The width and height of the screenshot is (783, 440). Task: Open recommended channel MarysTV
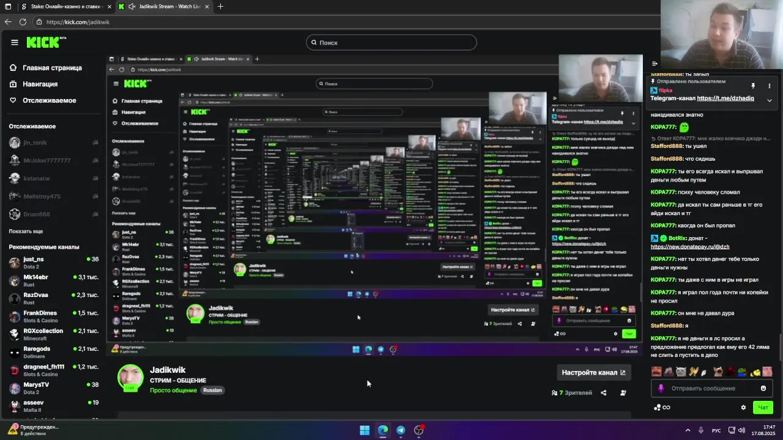tap(54, 388)
